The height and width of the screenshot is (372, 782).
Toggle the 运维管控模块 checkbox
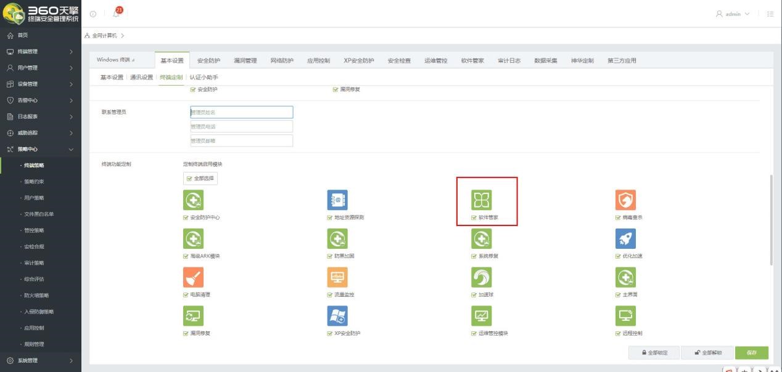tap(474, 333)
